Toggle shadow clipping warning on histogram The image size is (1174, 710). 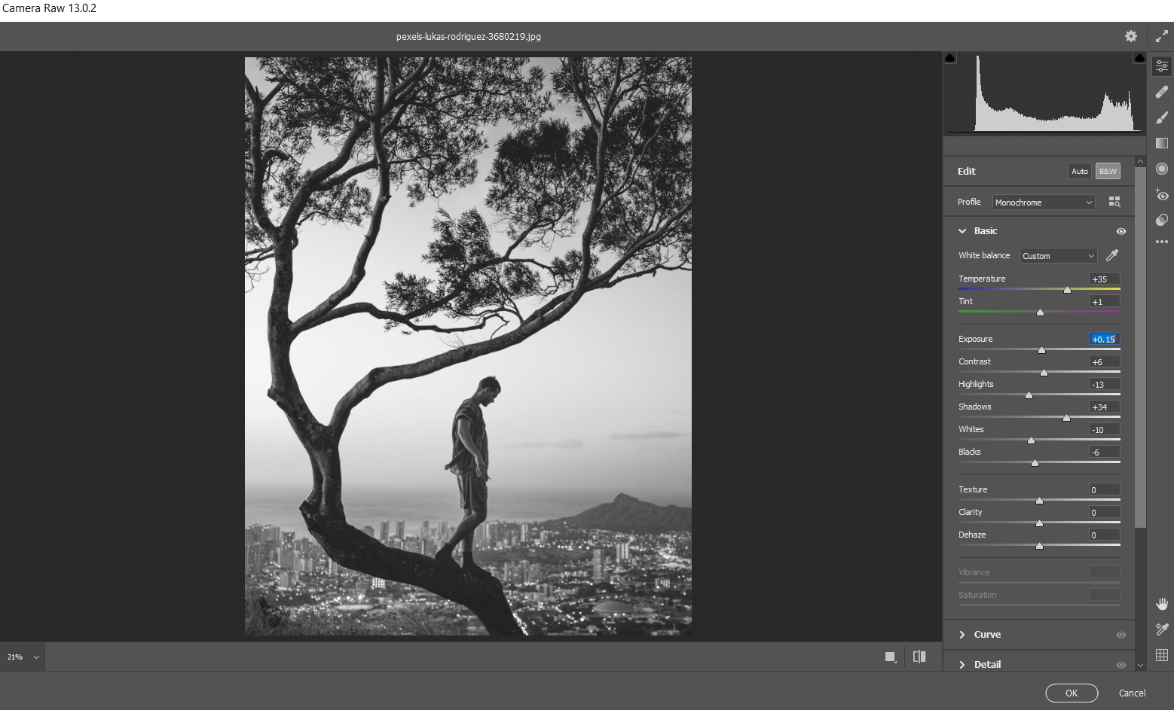(x=949, y=57)
